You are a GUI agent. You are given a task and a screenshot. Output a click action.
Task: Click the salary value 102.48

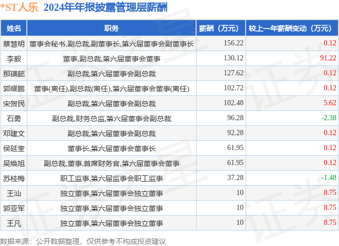[234, 103]
